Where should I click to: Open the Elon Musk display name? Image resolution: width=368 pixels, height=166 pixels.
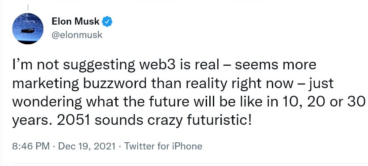[76, 22]
